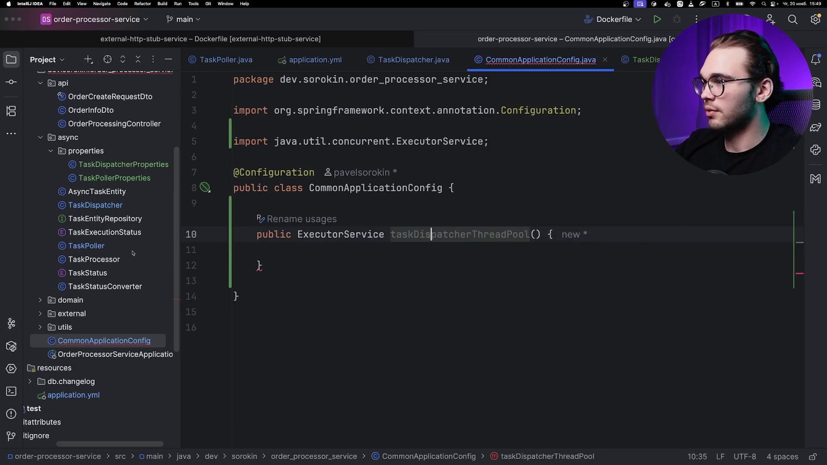Open the Structure tool window icon
Screen dimensions: 827x465
(x=12, y=111)
